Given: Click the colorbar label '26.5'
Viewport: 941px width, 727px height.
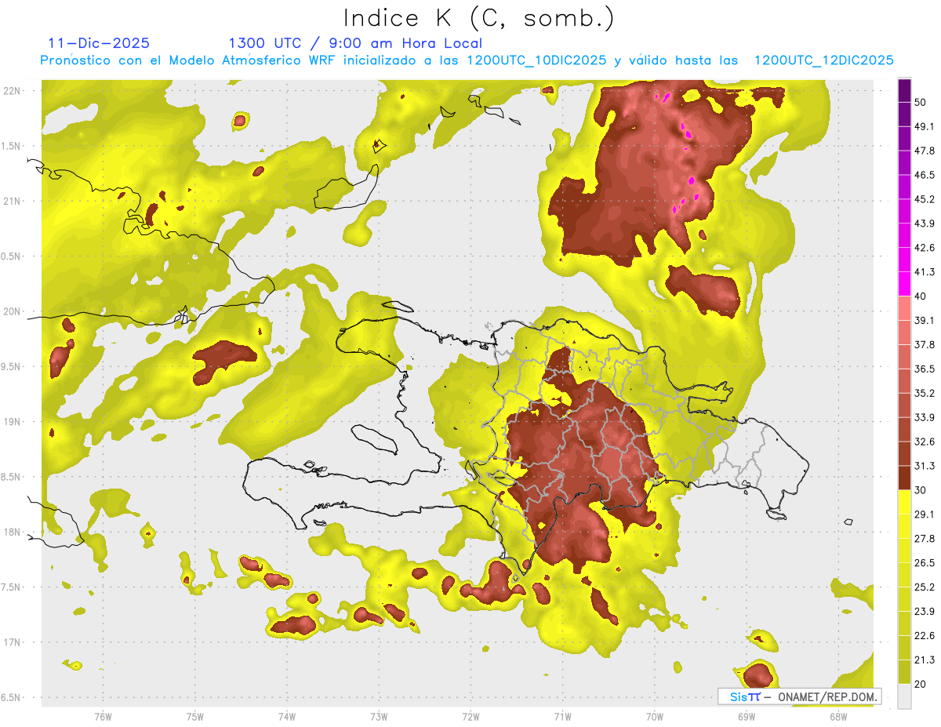Looking at the screenshot, I should 925,562.
